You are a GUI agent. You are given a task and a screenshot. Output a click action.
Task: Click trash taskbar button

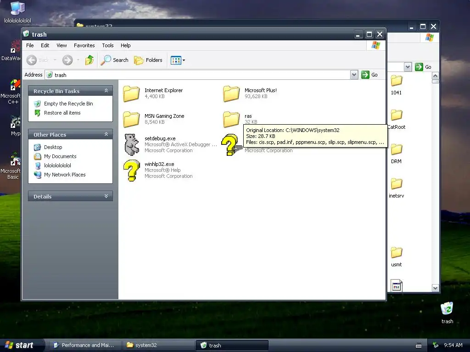(232, 346)
